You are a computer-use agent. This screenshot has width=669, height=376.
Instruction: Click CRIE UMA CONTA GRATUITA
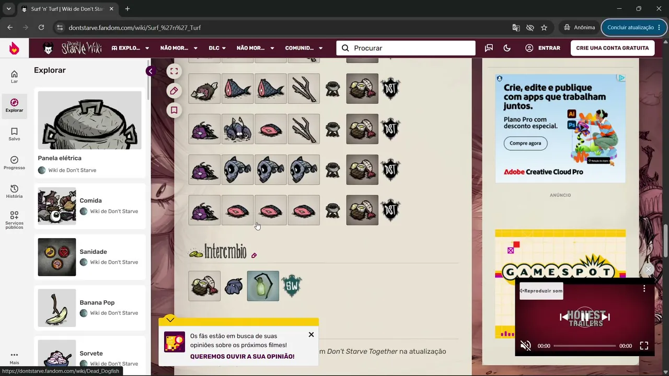point(613,48)
